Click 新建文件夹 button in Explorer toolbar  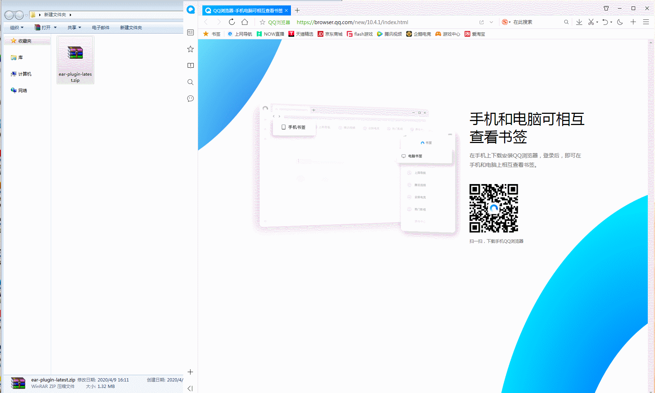click(x=131, y=27)
